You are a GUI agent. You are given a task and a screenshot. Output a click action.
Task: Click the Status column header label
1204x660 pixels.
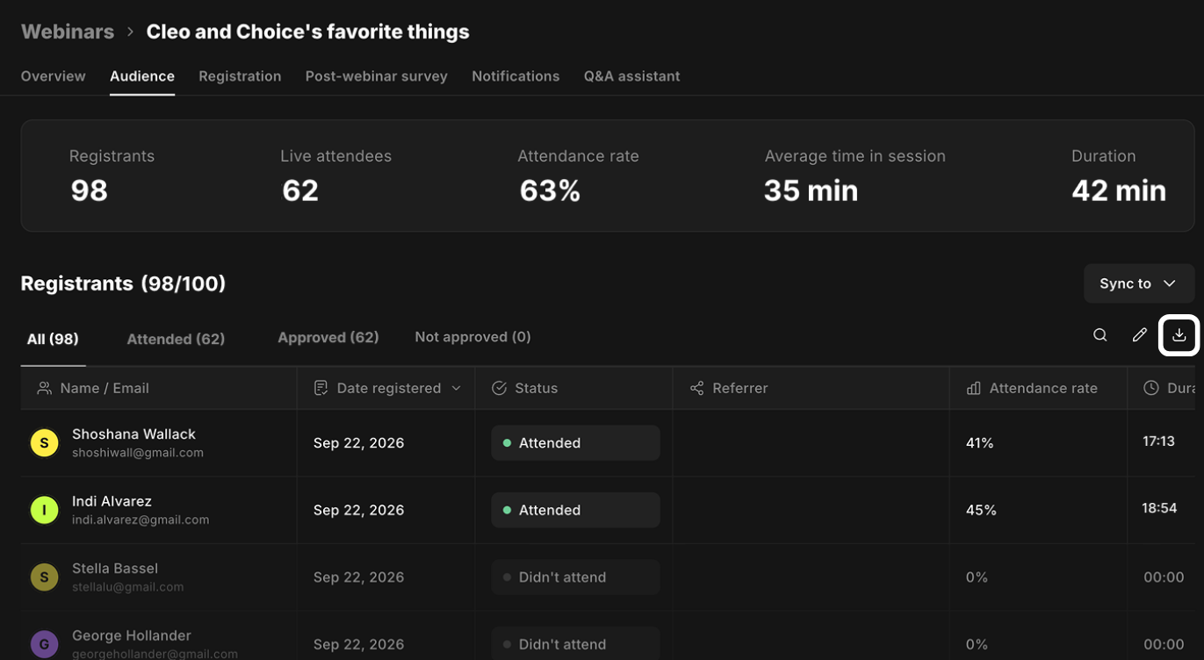coord(536,388)
